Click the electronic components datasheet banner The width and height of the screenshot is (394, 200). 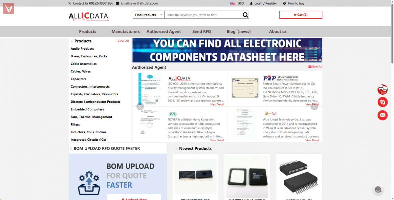click(227, 50)
